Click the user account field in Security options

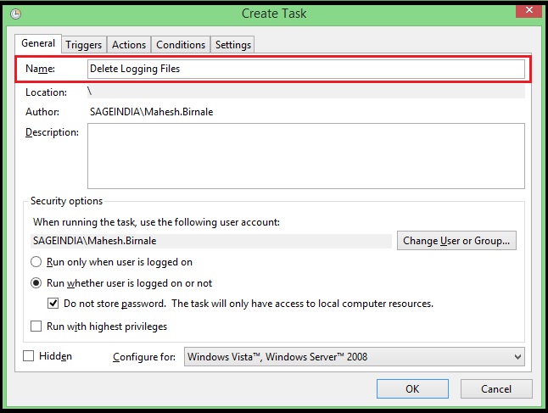click(x=210, y=241)
